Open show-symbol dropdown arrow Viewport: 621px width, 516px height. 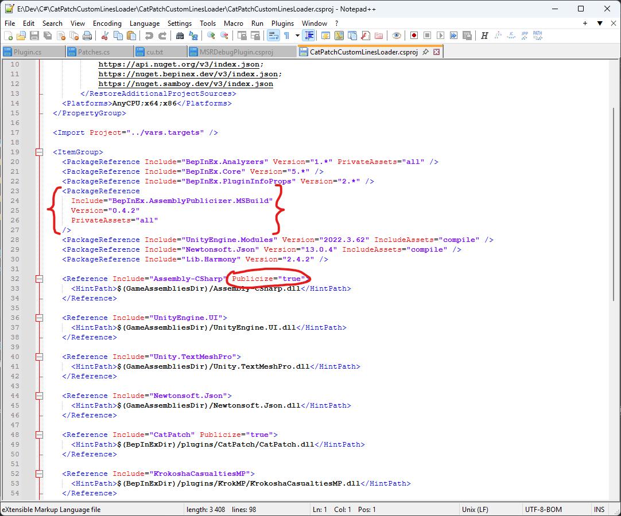297,36
